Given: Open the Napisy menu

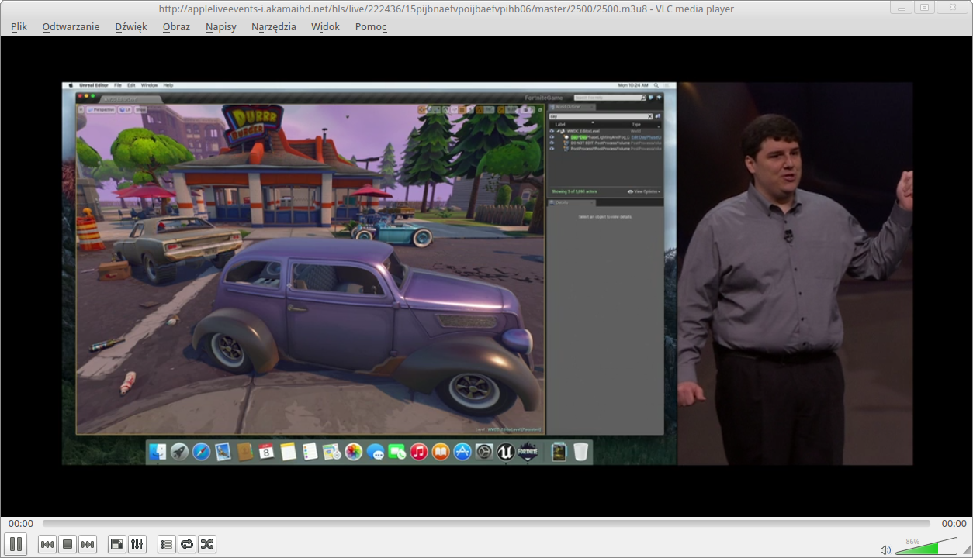Looking at the screenshot, I should [220, 26].
